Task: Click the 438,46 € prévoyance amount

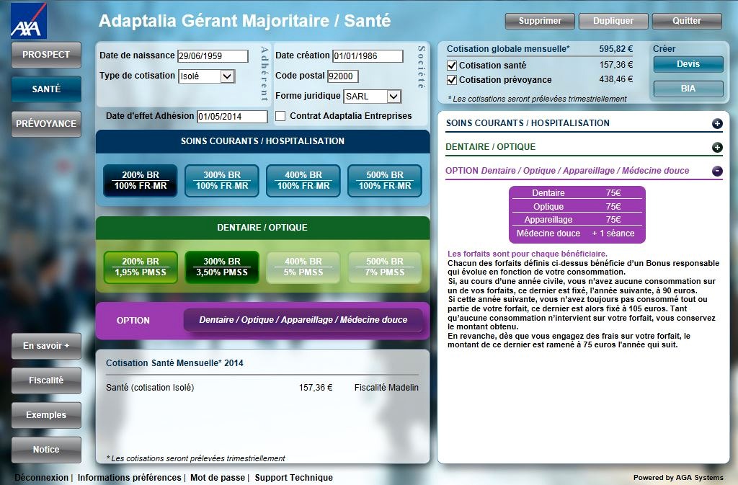Action: 615,79
